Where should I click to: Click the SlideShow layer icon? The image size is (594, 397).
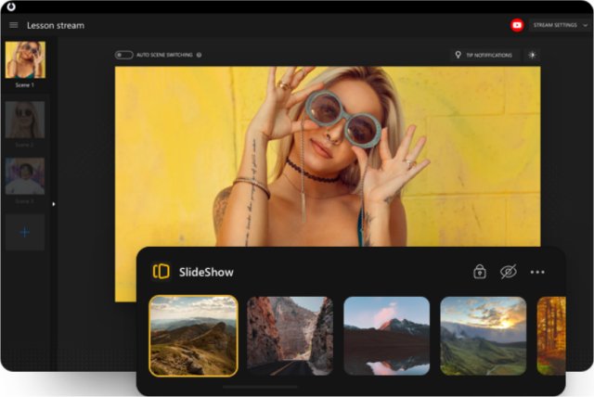[x=161, y=272]
